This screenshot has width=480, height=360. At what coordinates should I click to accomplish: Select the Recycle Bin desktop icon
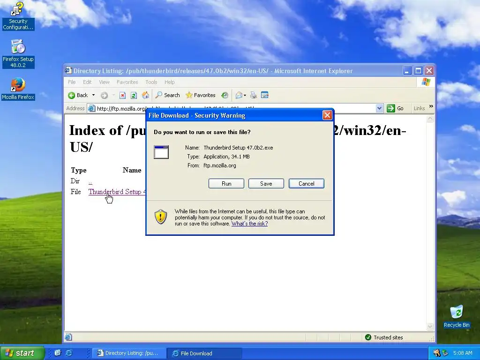coord(457,316)
